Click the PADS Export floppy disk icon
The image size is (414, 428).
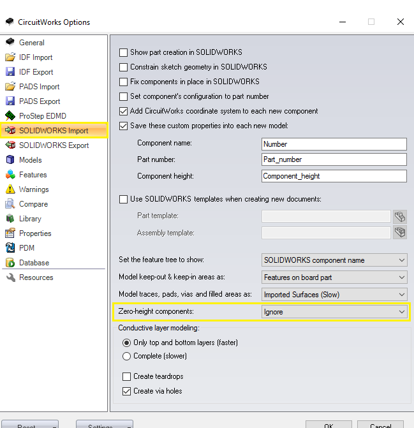pos(10,101)
